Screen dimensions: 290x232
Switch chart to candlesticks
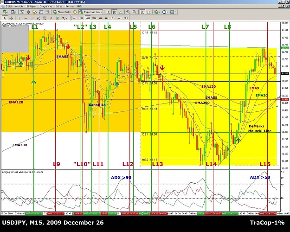[x=114, y=12]
